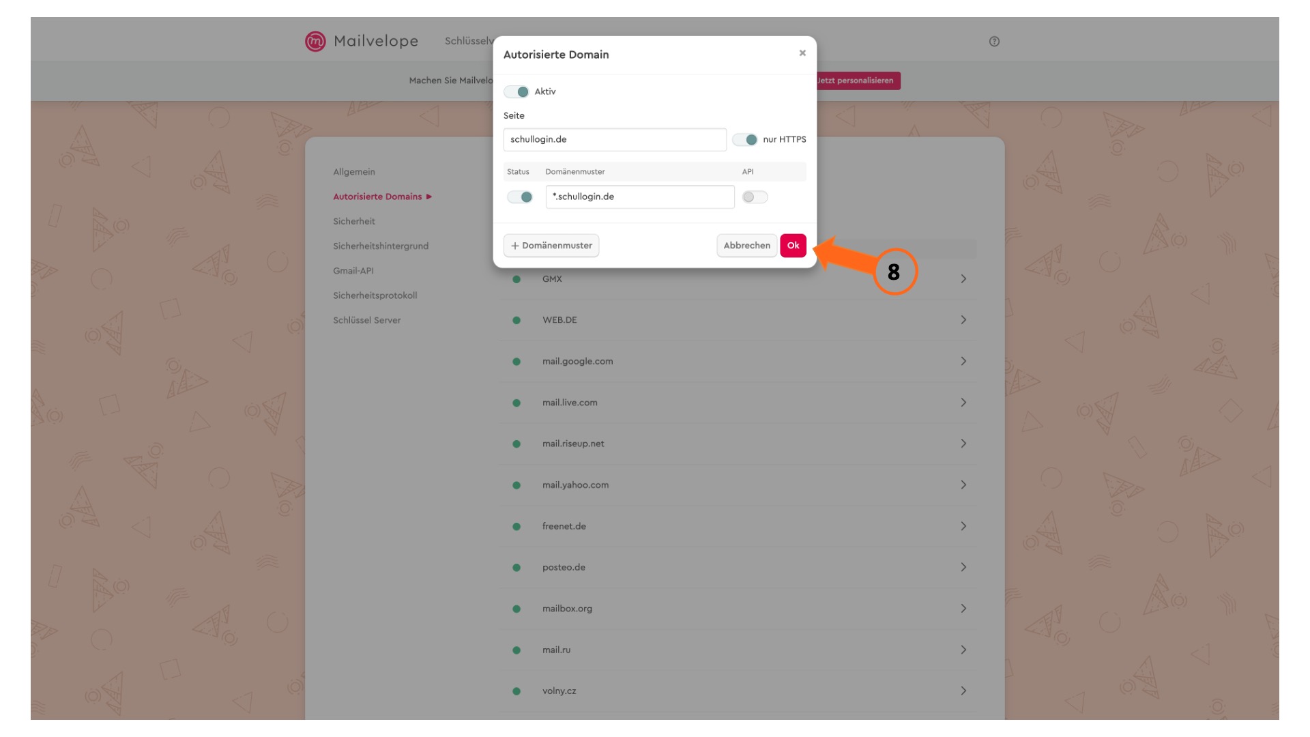Disable status toggle of *.schullogin.de pattern
This screenshot has width=1310, height=737.
tap(520, 197)
